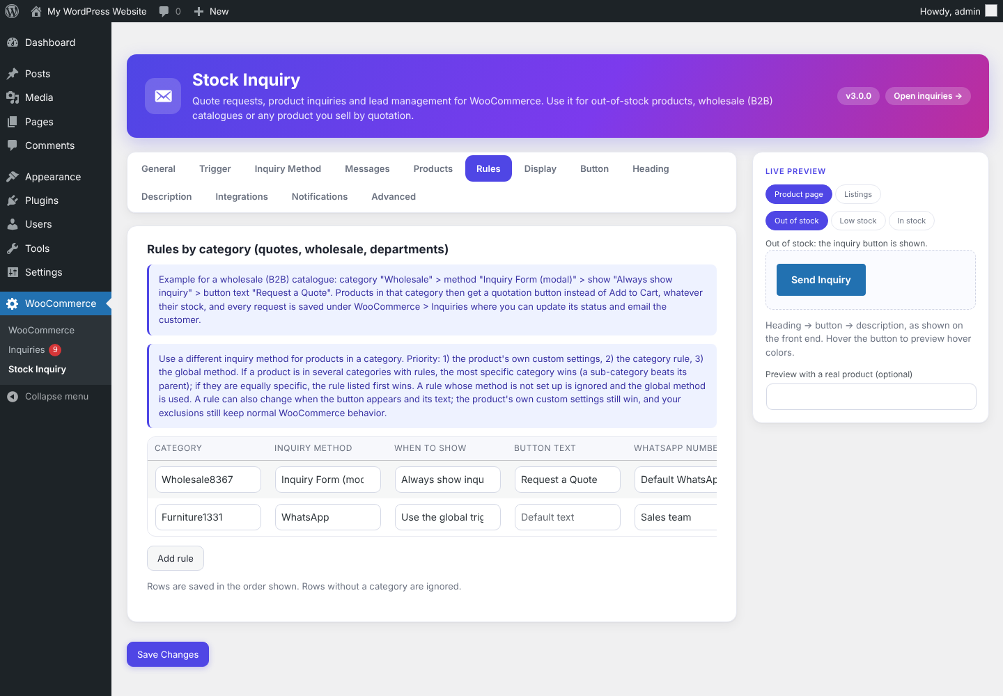The image size is (1003, 696).
Task: Open the Integrations tab
Action: 242,196
